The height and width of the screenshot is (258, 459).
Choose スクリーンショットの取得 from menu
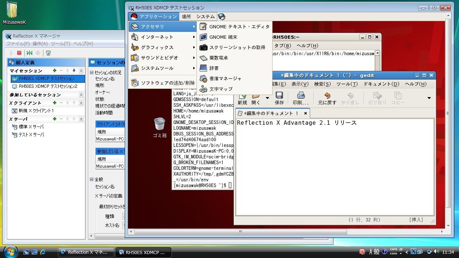point(235,47)
